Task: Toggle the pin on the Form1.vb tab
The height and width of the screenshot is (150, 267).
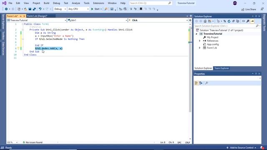Action: [x=21, y=16]
